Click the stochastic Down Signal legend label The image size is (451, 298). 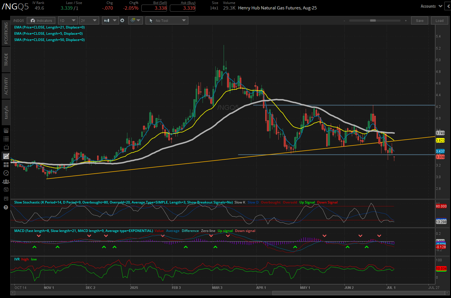pyautogui.click(x=327, y=202)
